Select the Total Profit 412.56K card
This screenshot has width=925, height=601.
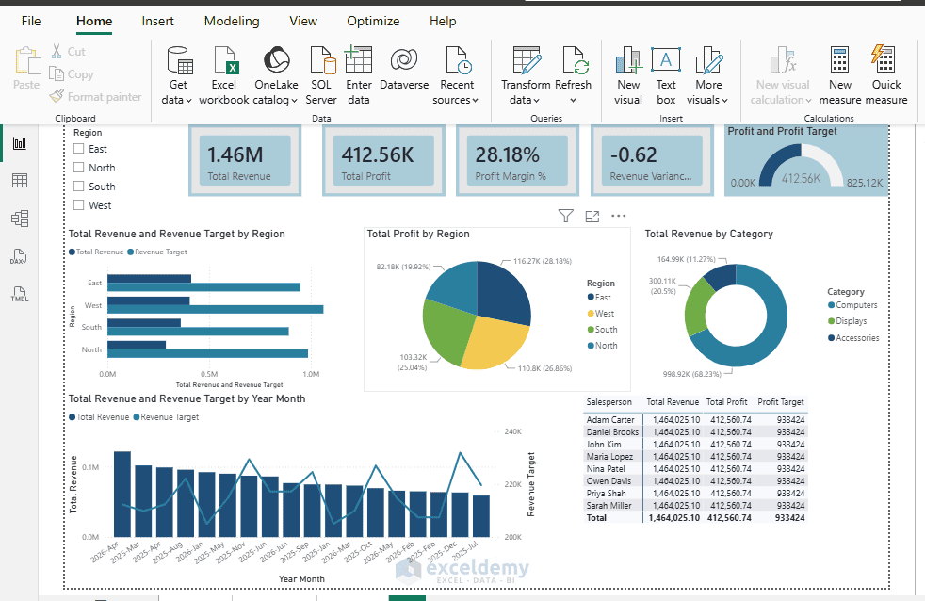pyautogui.click(x=383, y=160)
